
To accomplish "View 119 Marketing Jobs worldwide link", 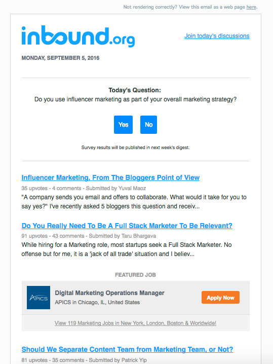I will click(135, 323).
